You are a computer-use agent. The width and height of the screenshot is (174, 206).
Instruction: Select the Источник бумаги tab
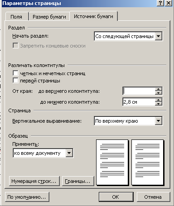pos(93,16)
